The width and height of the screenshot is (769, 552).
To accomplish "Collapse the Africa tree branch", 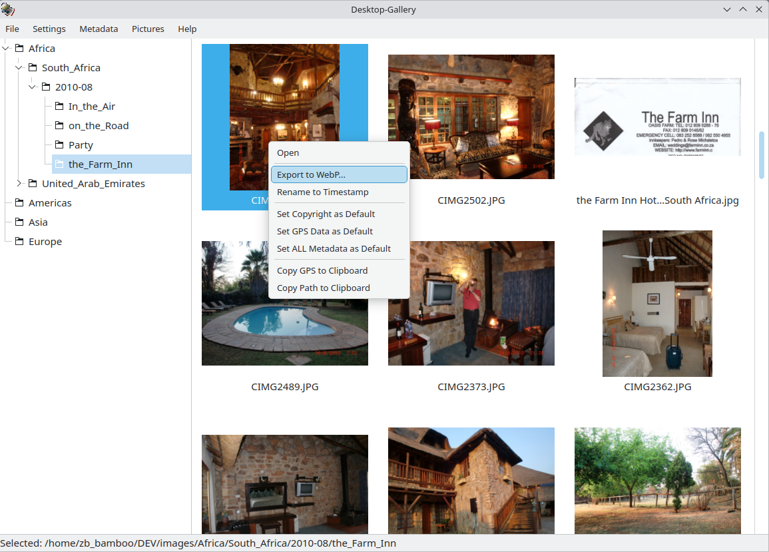I will point(5,48).
